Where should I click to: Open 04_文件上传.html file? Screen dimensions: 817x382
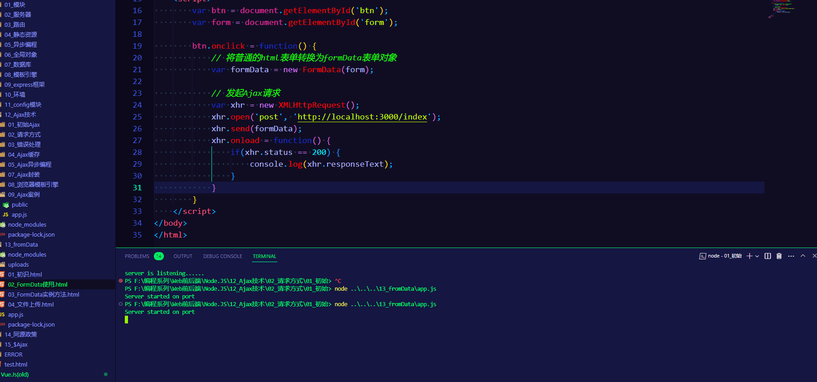click(x=31, y=304)
